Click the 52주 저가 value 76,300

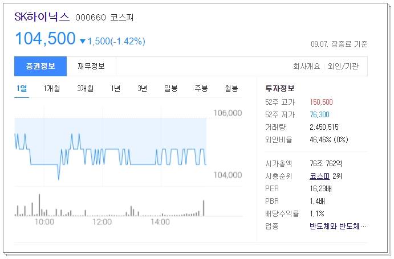320,114
